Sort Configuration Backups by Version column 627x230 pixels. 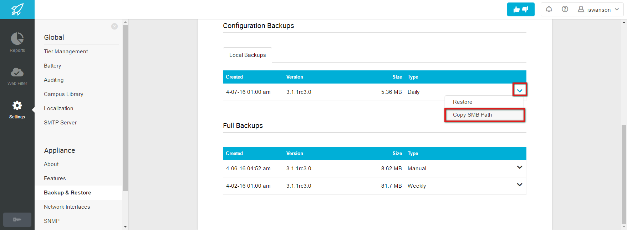tap(295, 77)
